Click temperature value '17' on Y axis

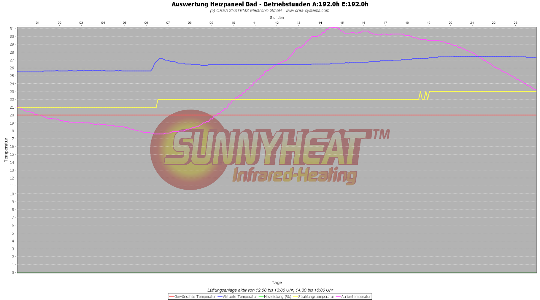12,139
